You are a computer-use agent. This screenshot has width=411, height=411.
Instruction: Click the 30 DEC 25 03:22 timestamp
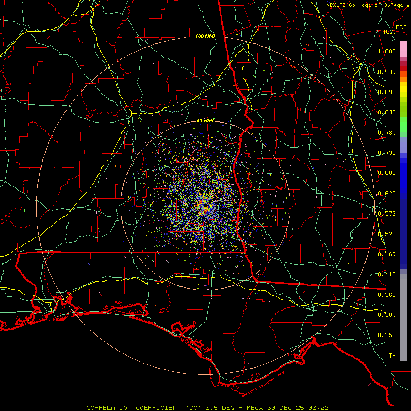click(298, 408)
